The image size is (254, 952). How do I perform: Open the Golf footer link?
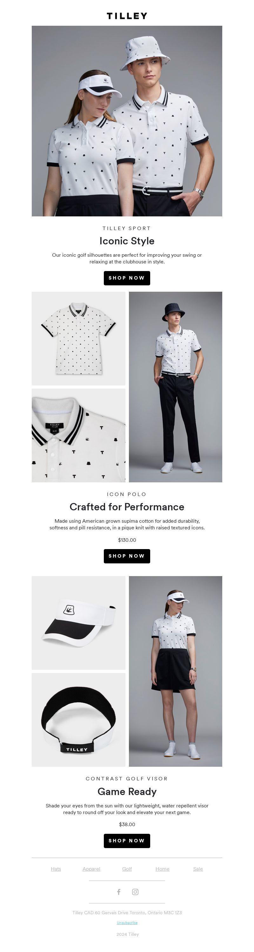(127, 869)
